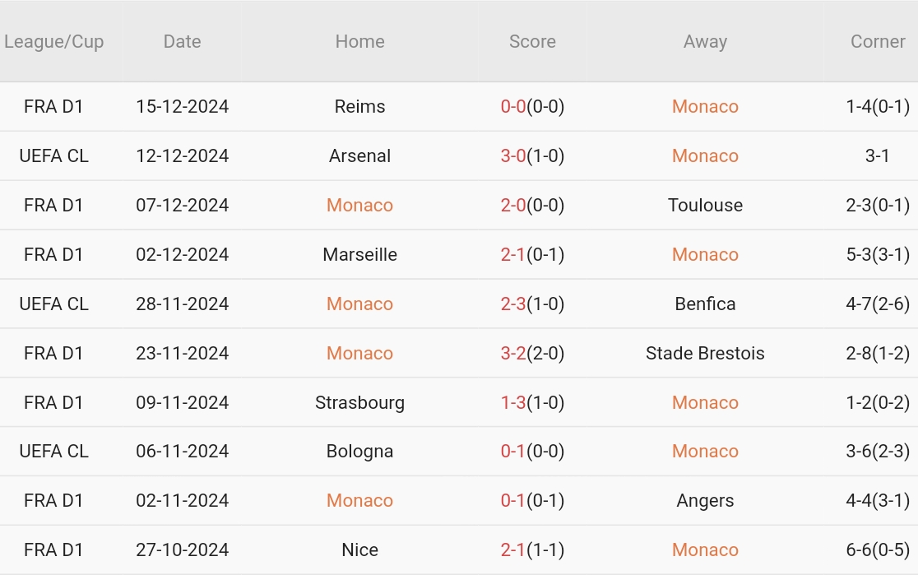Click the Angers team name

[x=705, y=501]
